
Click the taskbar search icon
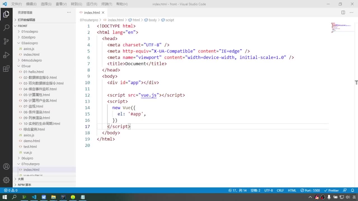click(x=14, y=197)
